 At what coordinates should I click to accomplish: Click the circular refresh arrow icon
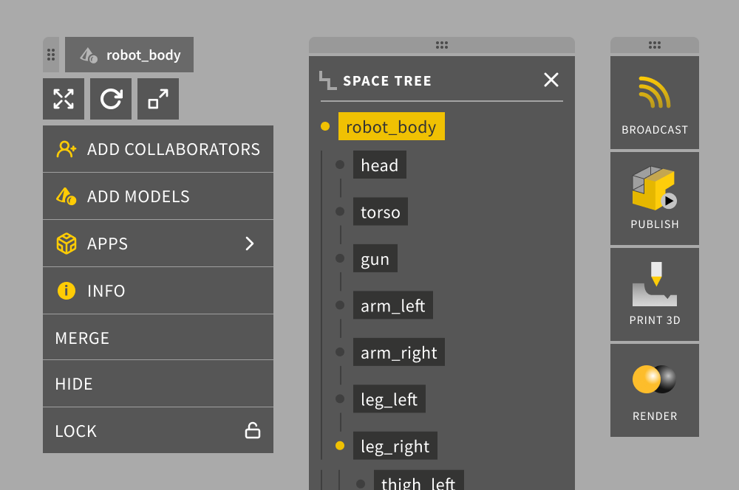click(111, 99)
